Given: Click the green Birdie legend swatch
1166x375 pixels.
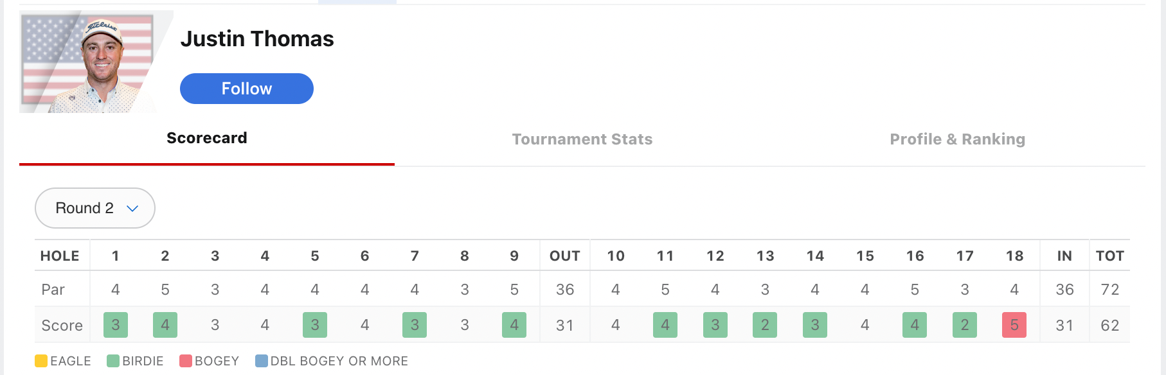Looking at the screenshot, I should [113, 361].
